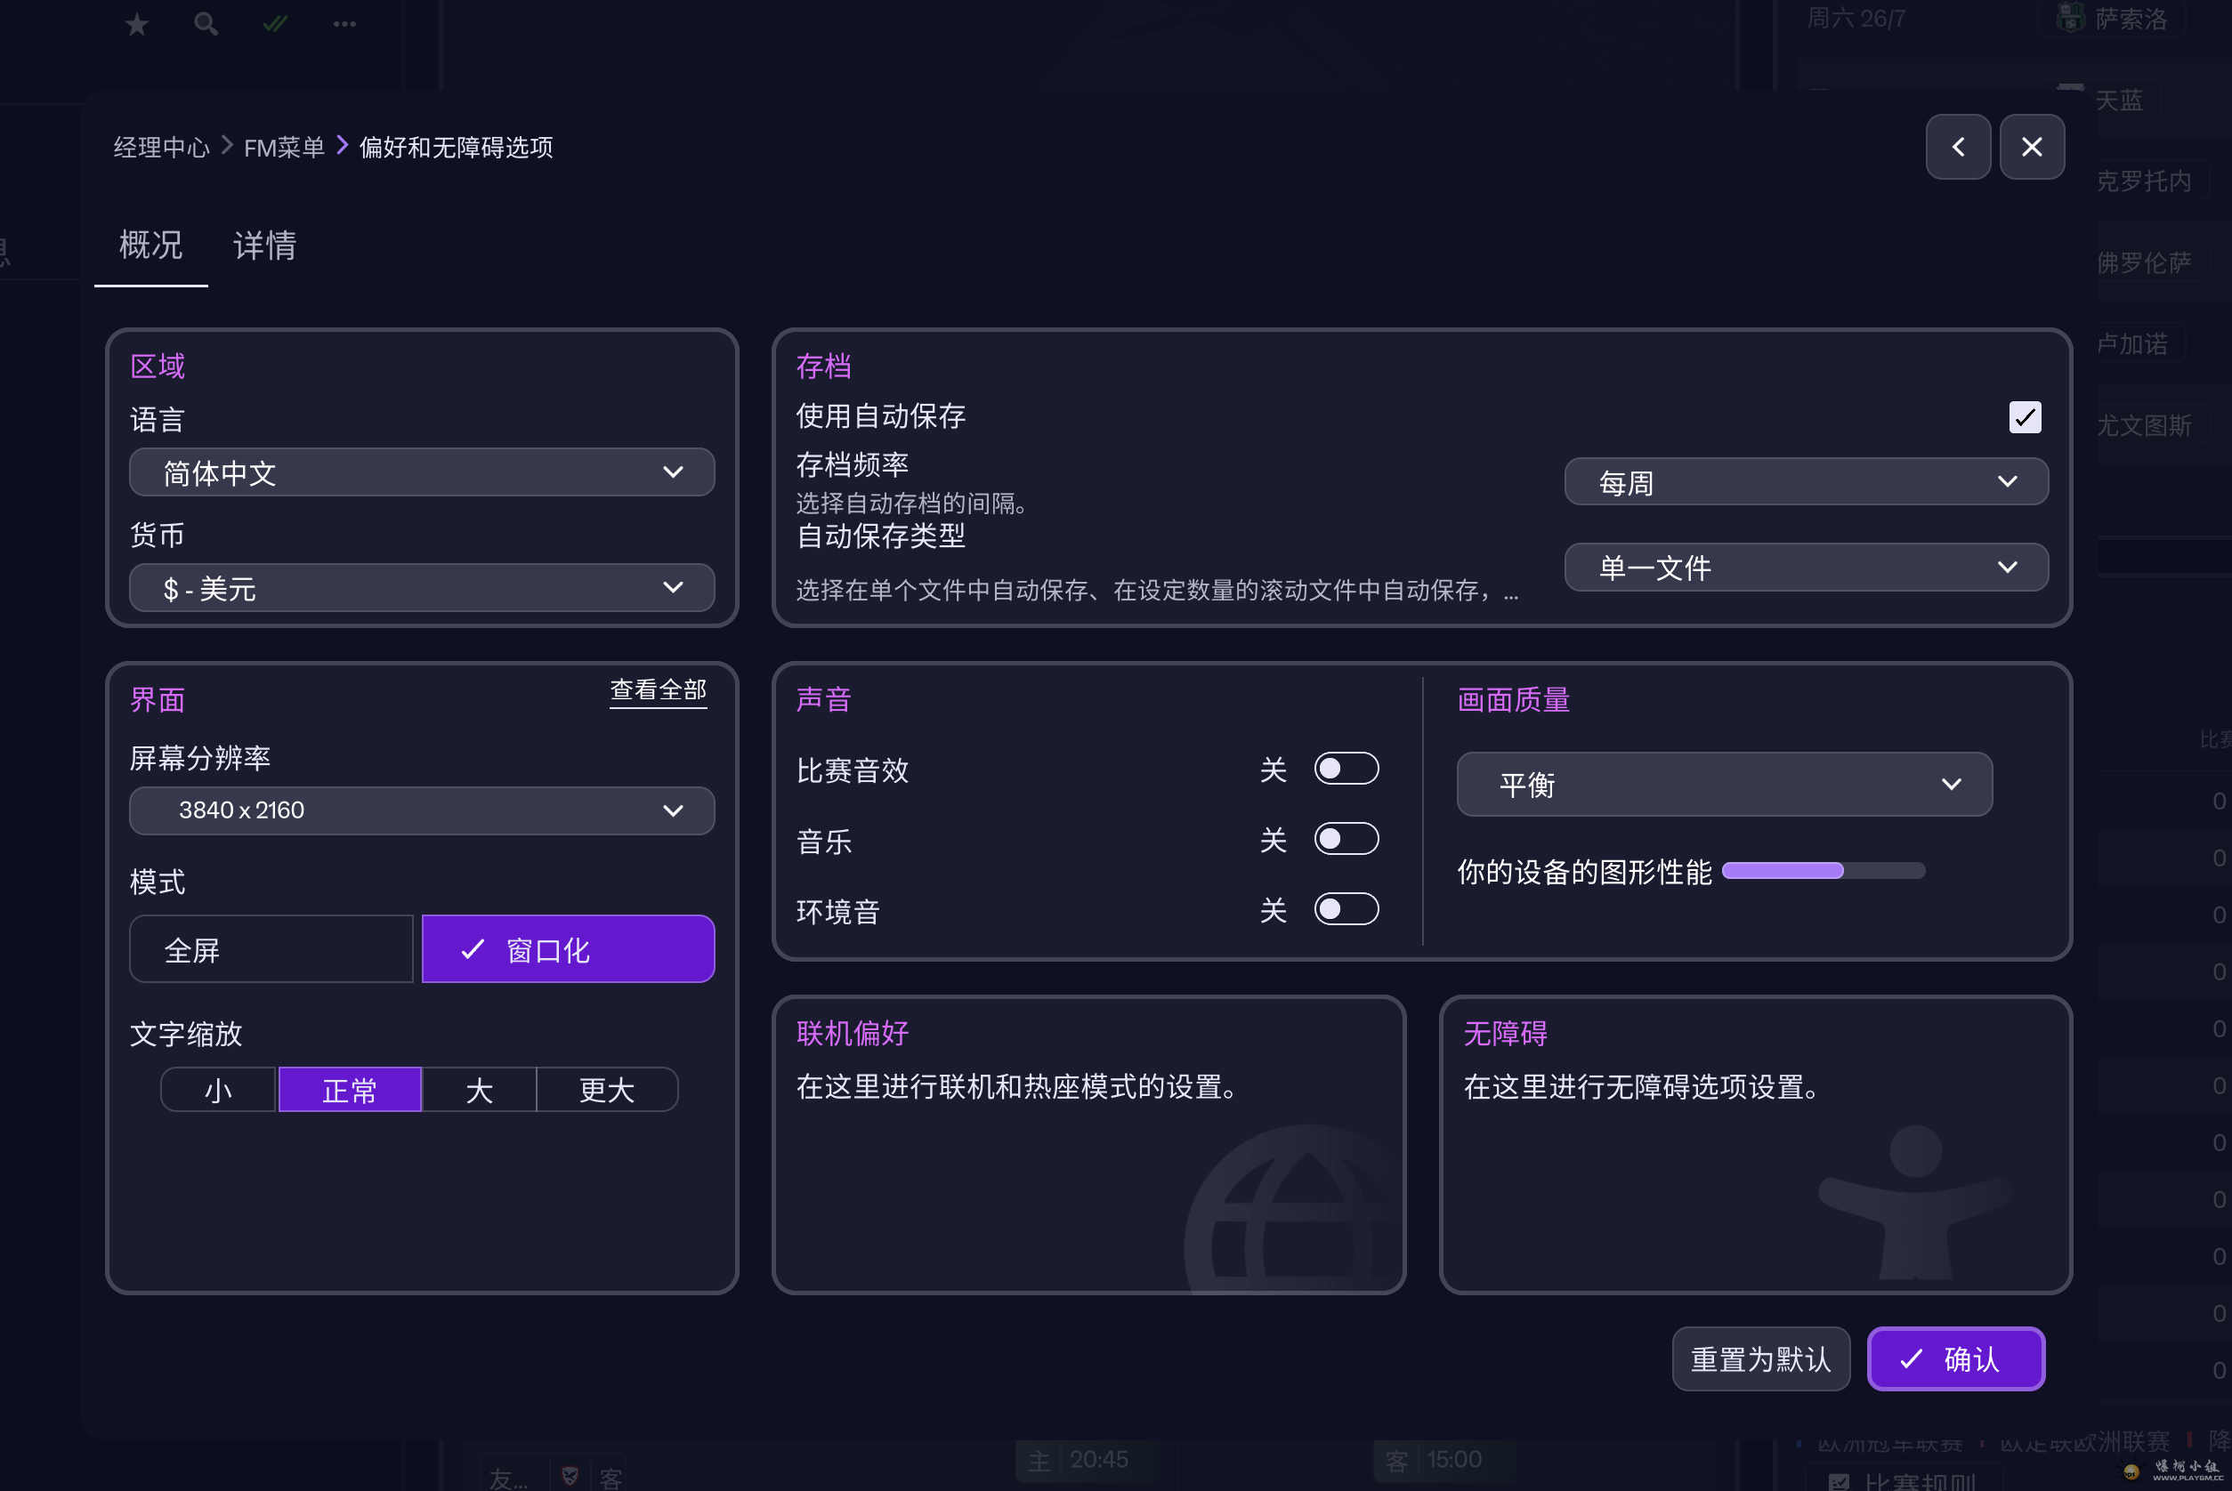The width and height of the screenshot is (2232, 1491).
Task: Open search using the magnifier icon
Action: 206,24
